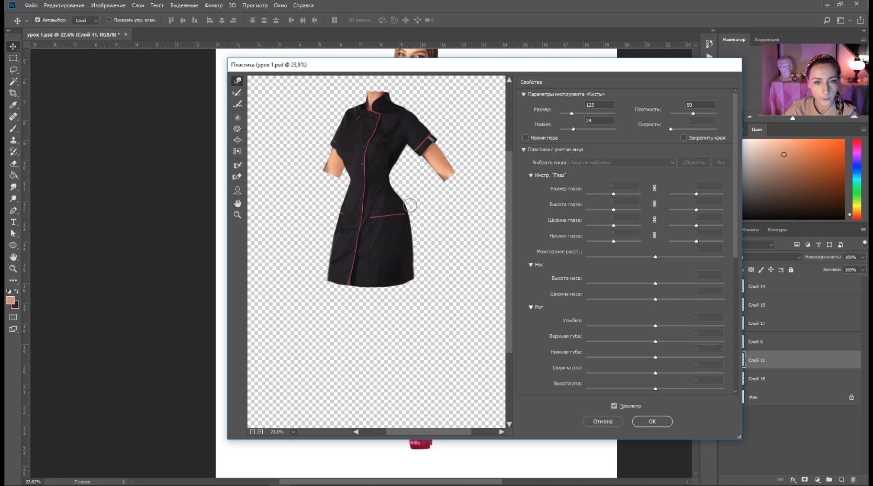Select the Eraser tool in main toolbar
The width and height of the screenshot is (873, 486).
pos(14,164)
